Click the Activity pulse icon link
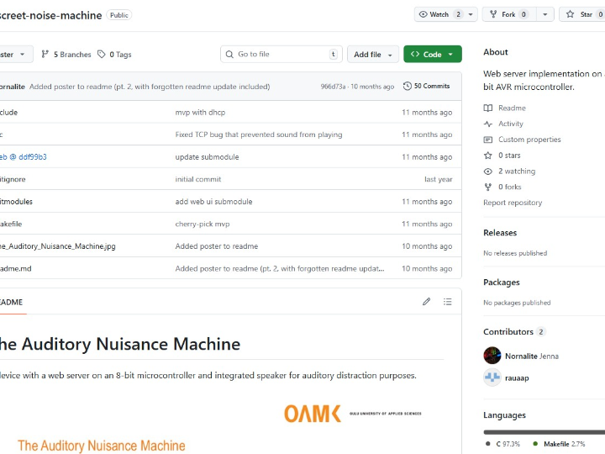This screenshot has width=605, height=454. pos(488,124)
